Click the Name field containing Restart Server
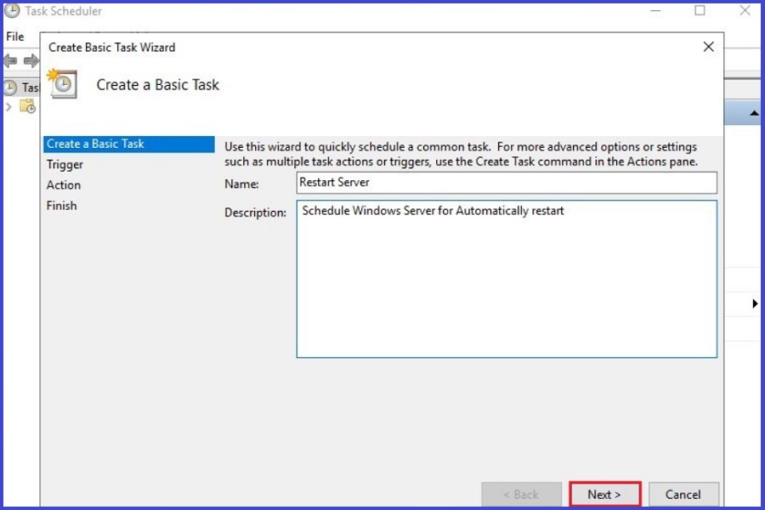 click(x=507, y=183)
